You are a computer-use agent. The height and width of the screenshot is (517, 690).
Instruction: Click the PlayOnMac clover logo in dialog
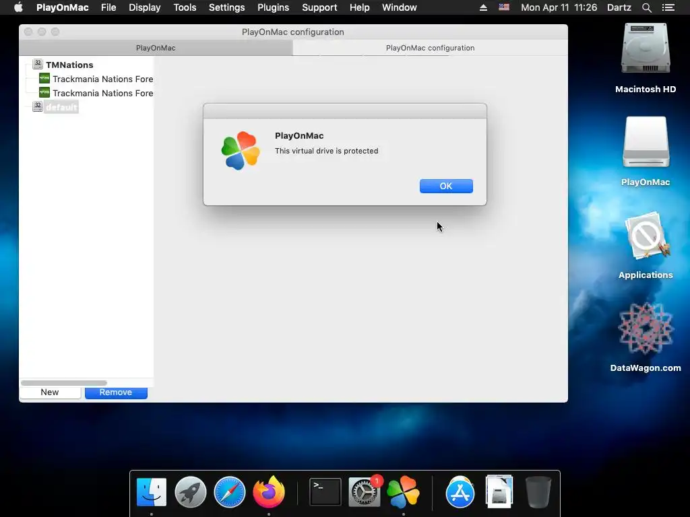(241, 150)
